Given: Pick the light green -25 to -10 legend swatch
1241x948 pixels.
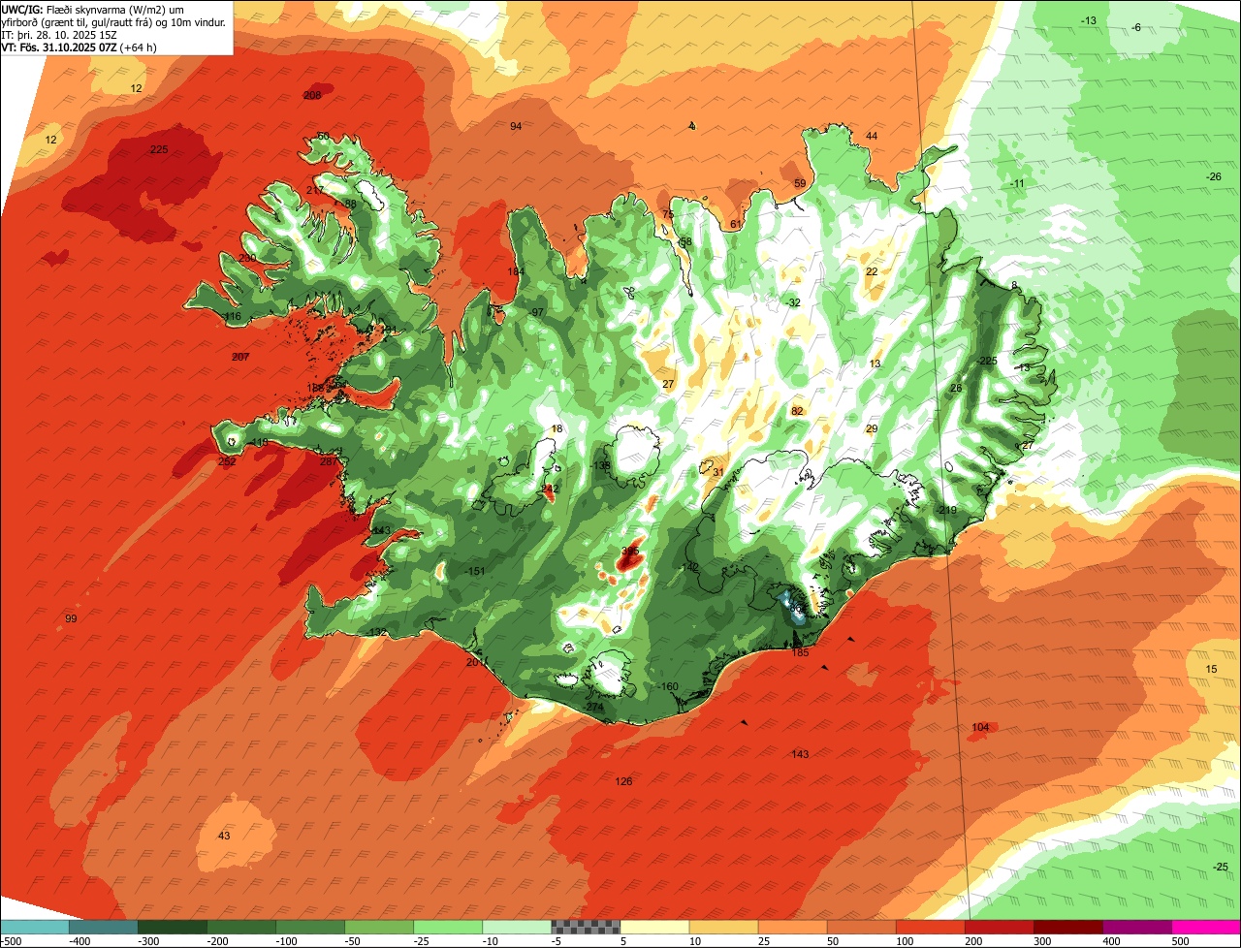Looking at the screenshot, I should (x=448, y=928).
